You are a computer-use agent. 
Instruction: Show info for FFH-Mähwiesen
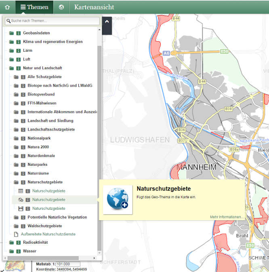[23, 103]
